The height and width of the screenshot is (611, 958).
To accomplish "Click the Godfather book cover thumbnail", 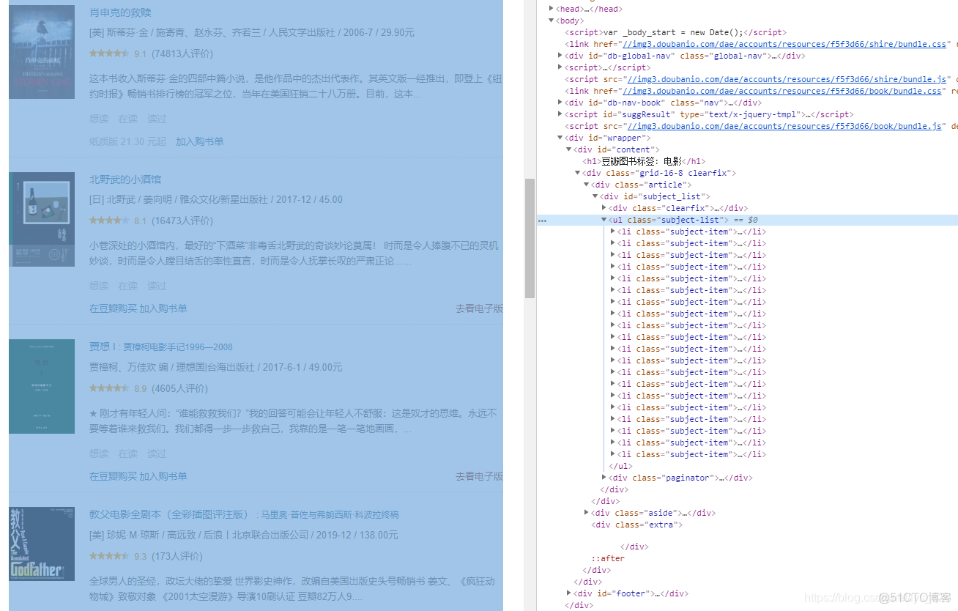I will pos(42,544).
